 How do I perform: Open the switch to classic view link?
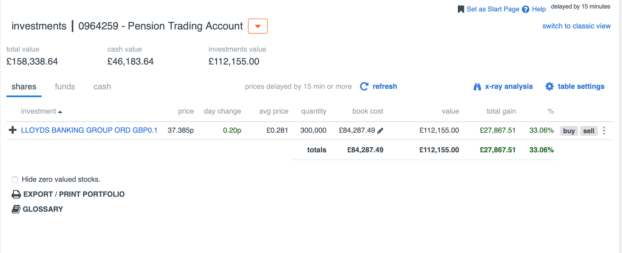(x=576, y=26)
